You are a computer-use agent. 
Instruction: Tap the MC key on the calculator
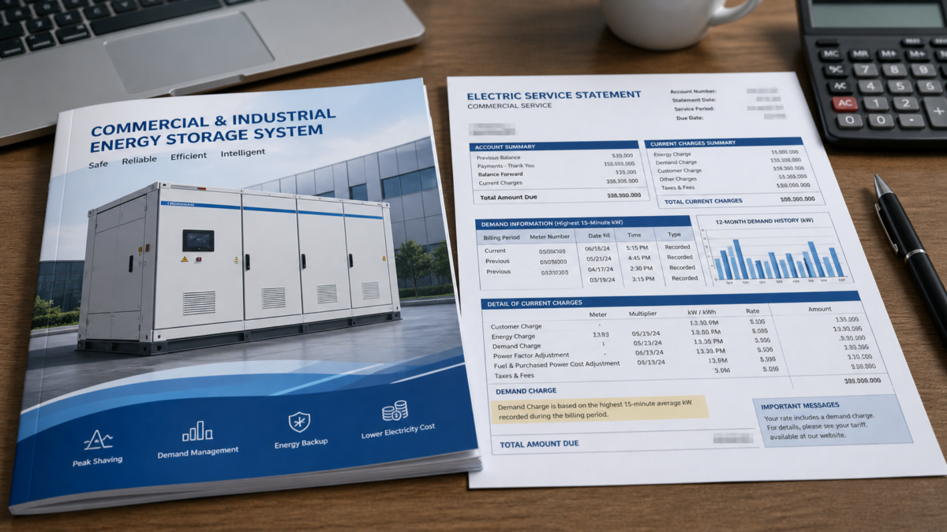tap(830, 54)
